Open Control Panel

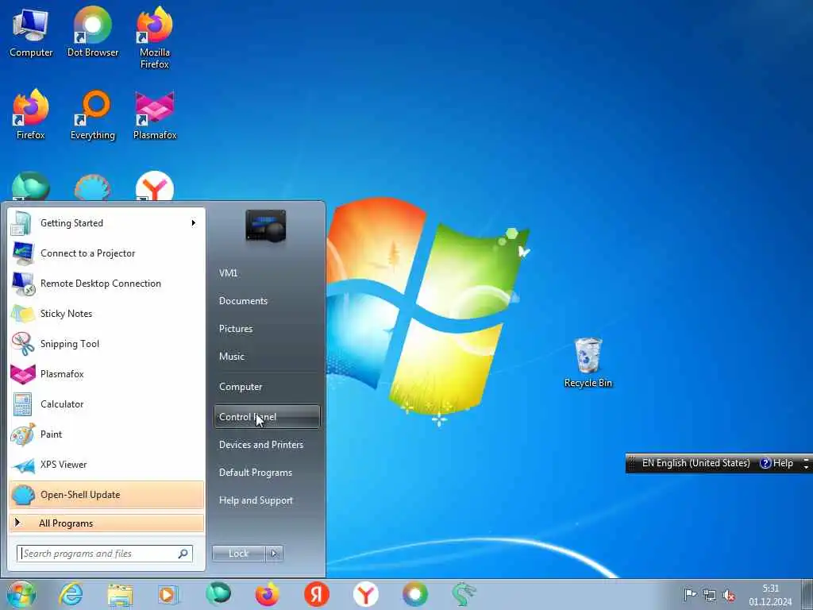click(x=267, y=416)
